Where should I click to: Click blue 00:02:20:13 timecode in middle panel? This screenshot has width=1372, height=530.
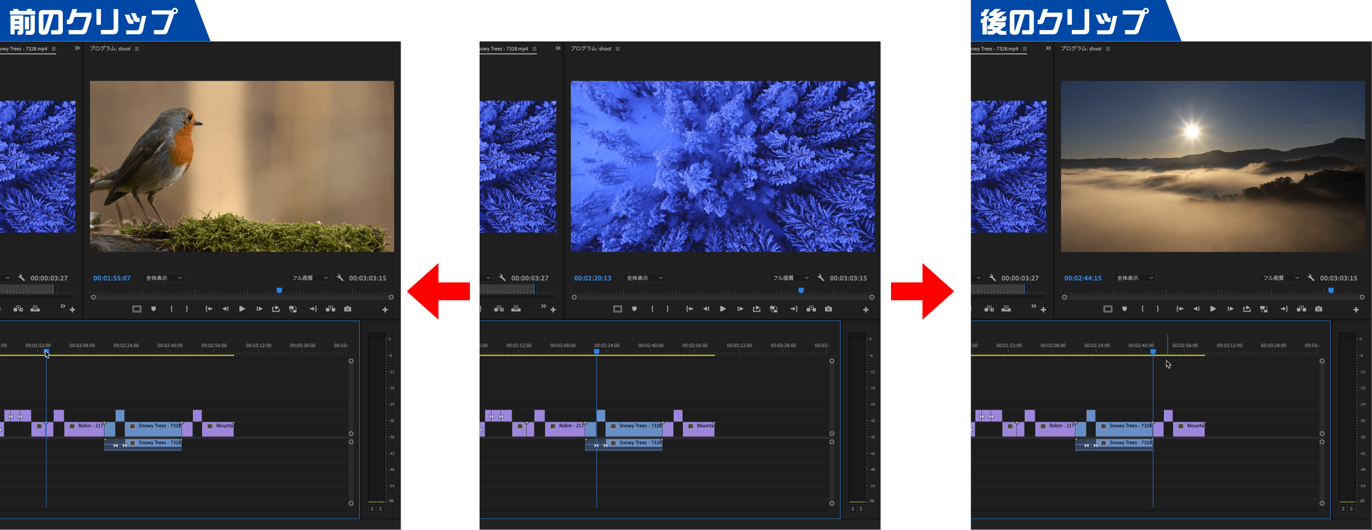[x=592, y=278]
